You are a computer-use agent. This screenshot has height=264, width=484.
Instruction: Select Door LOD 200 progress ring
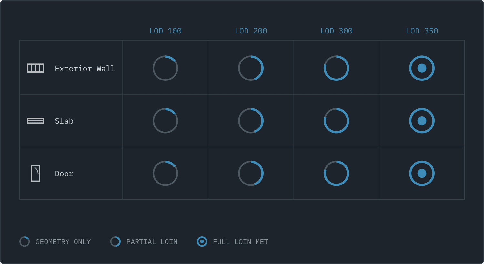coord(251,173)
